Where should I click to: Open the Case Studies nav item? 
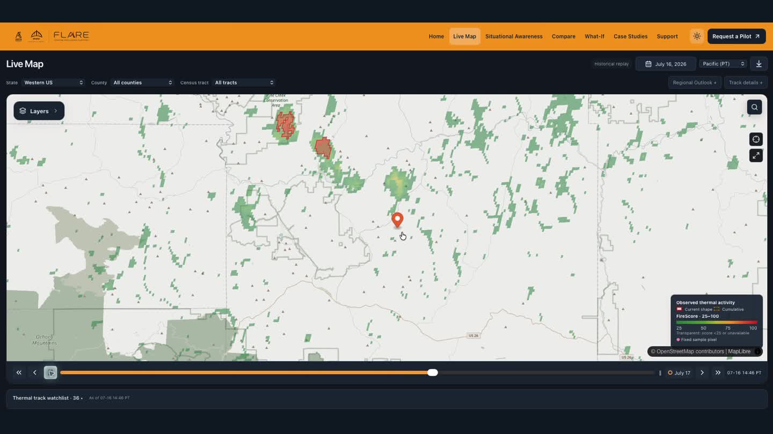pos(630,36)
